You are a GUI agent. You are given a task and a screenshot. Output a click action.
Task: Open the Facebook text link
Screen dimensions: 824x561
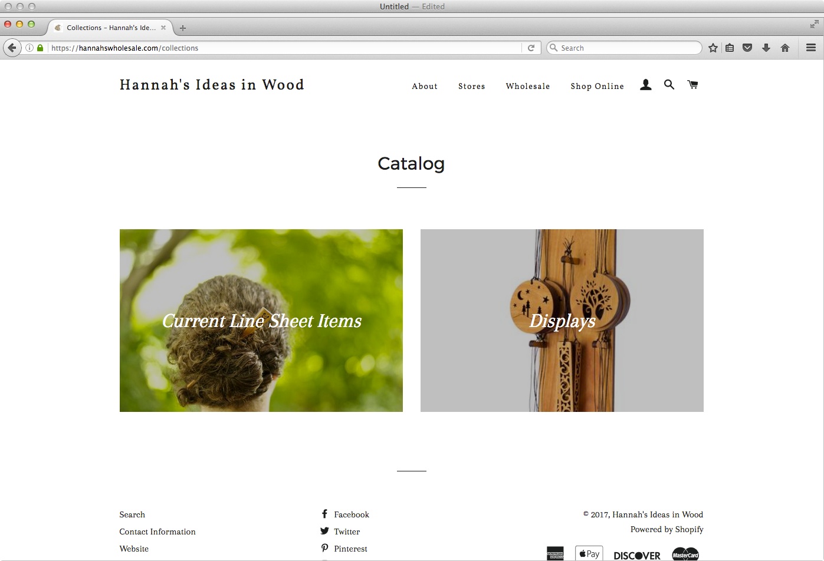(x=352, y=514)
